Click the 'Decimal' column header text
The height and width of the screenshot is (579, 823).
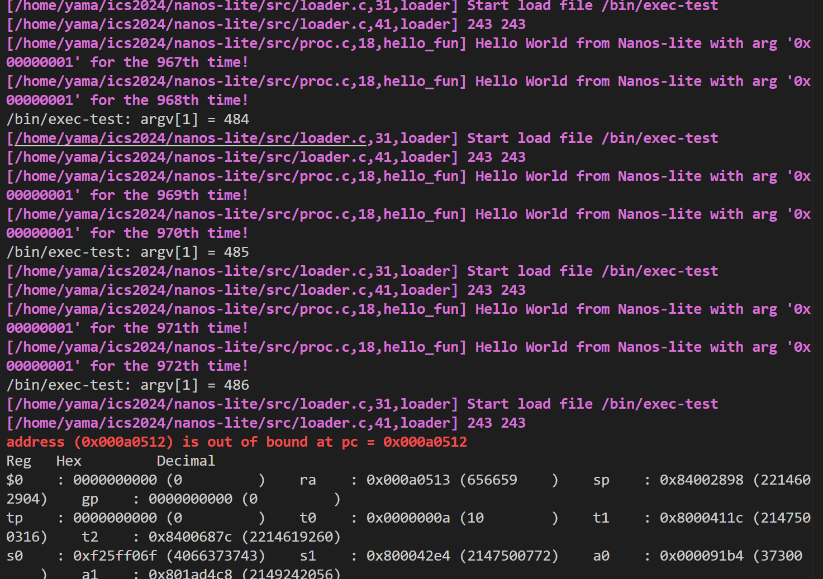185,461
